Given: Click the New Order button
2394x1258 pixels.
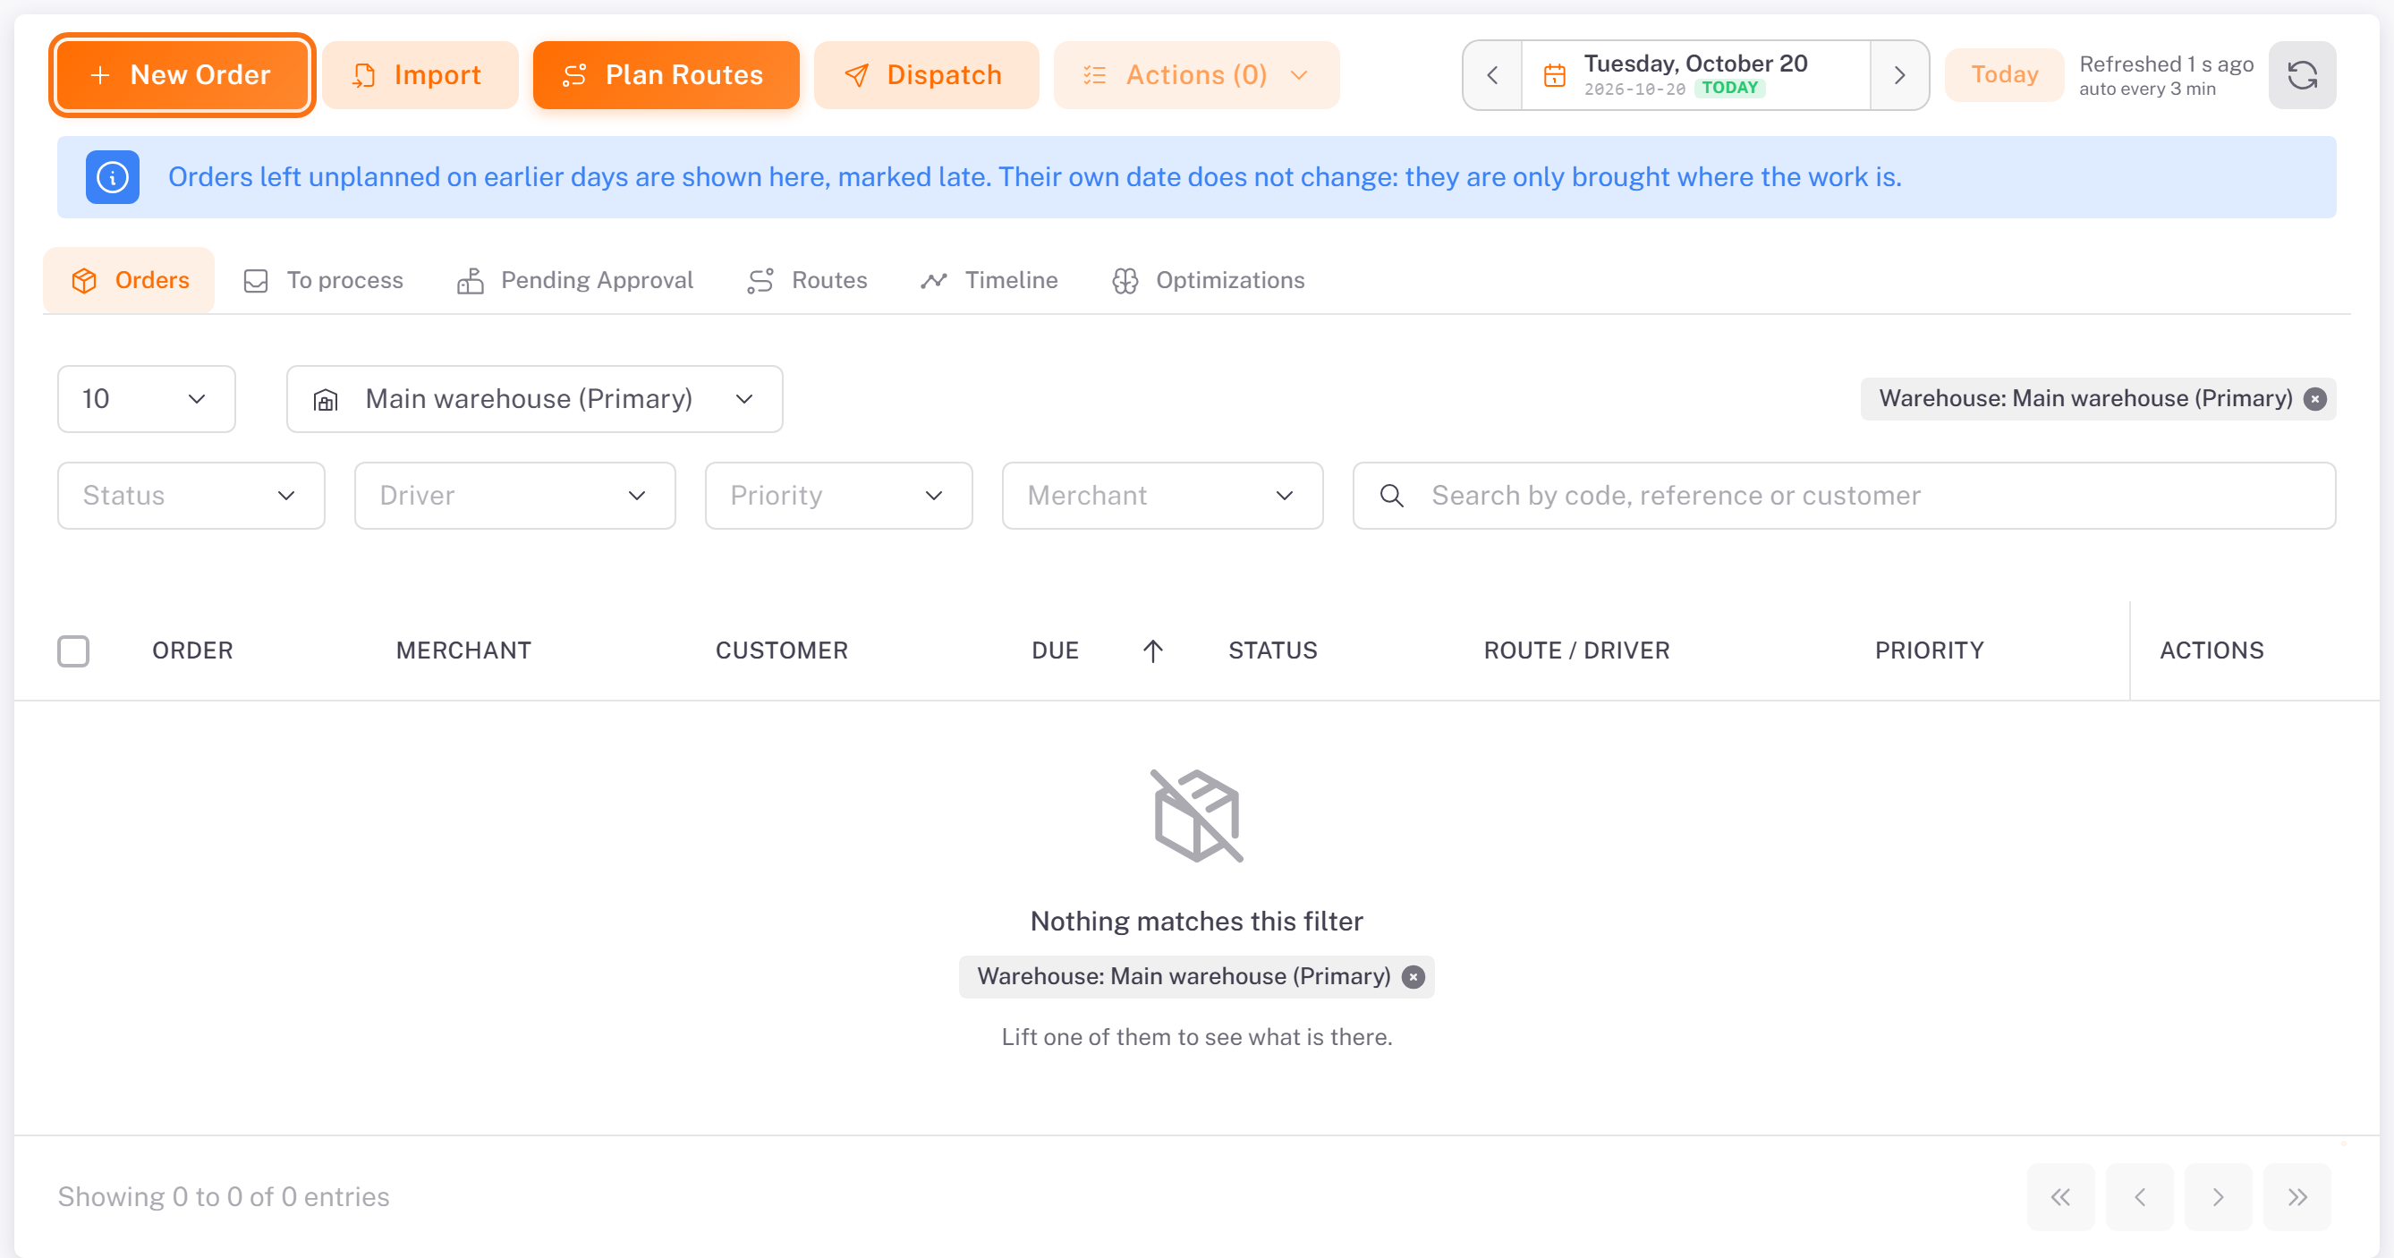Looking at the screenshot, I should [183, 75].
